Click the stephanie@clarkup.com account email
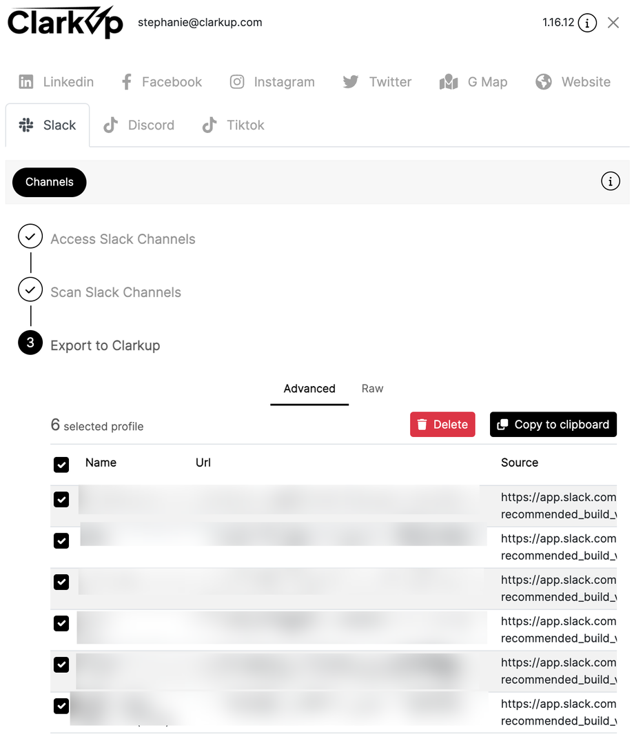Viewport: 634px width, 741px height. [200, 22]
